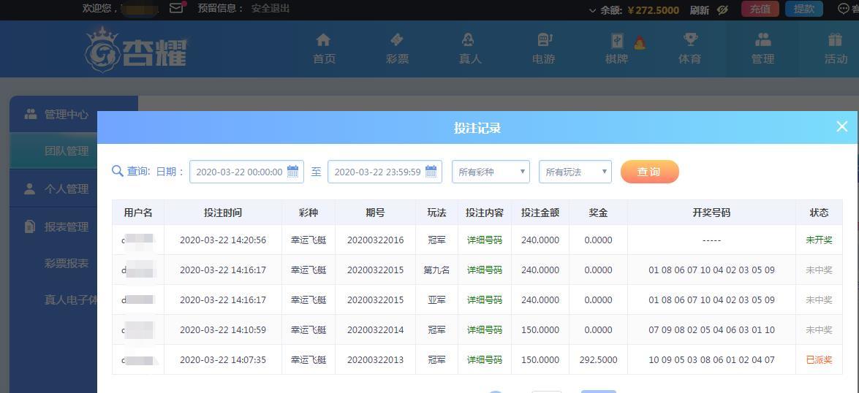This screenshot has height=393, width=859.
Task: Expand the 所有彩种 lottery type dropdown
Action: pos(491,172)
